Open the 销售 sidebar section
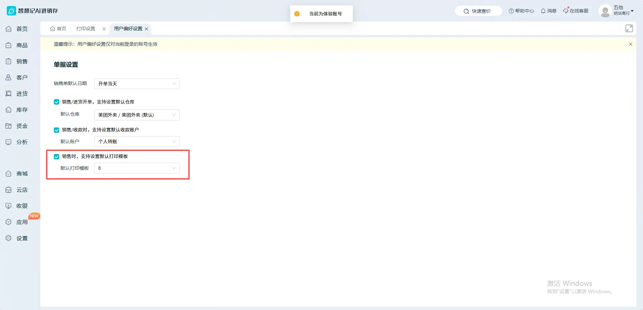The width and height of the screenshot is (643, 310). click(17, 61)
